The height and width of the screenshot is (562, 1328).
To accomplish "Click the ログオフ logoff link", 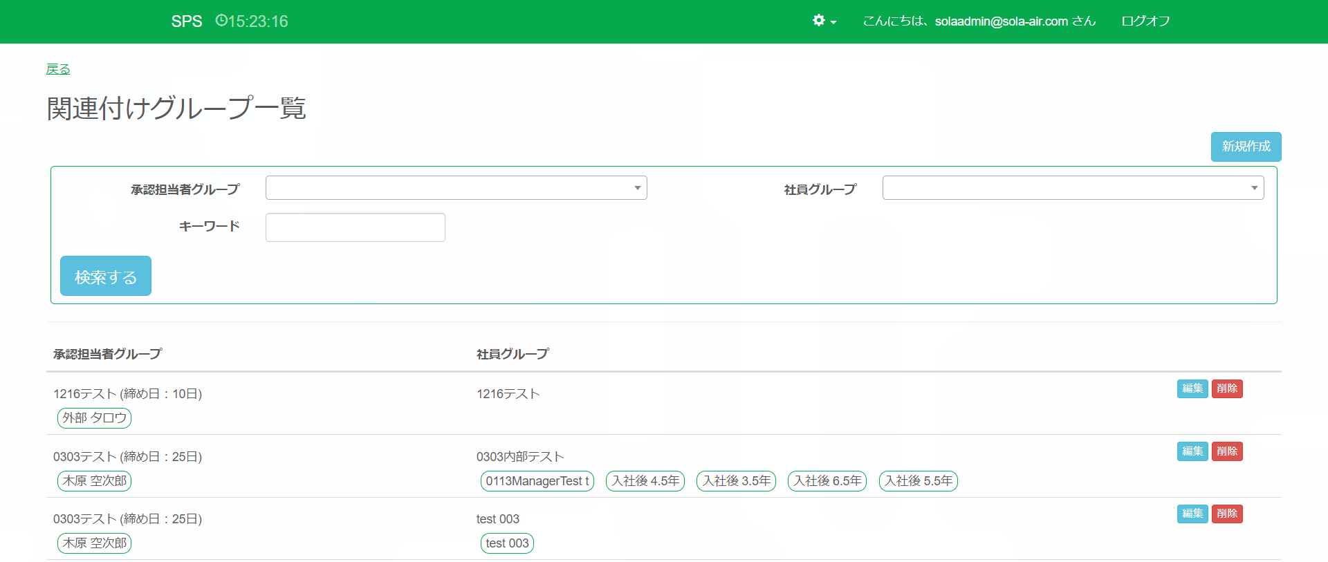I will pos(1145,21).
